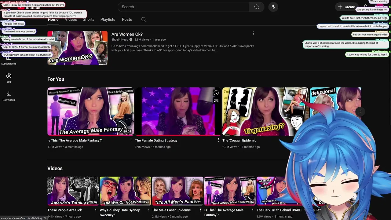Switch to the Playlists tab

pos(108,19)
